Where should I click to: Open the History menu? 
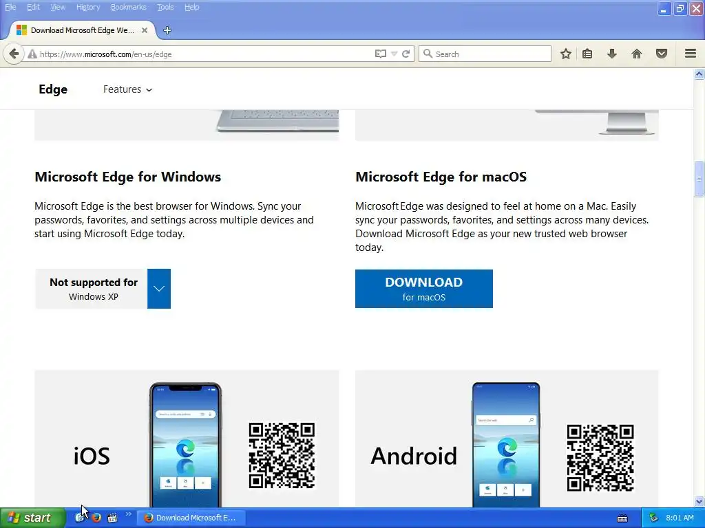point(88,7)
